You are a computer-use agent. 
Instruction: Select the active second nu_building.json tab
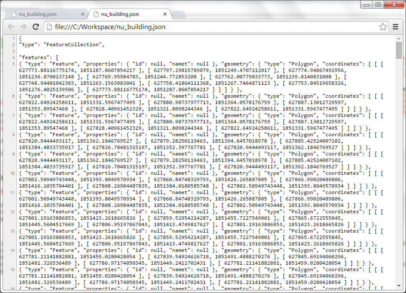(129, 14)
